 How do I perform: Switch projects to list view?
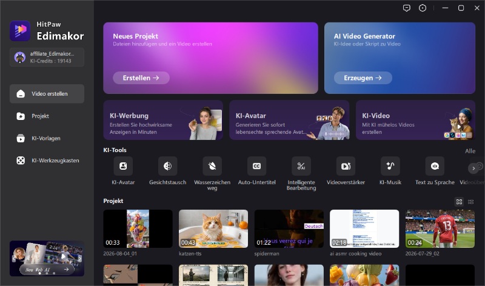[471, 202]
